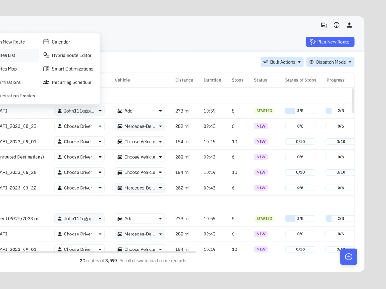Click the 3,597 total routes count text

(111, 261)
